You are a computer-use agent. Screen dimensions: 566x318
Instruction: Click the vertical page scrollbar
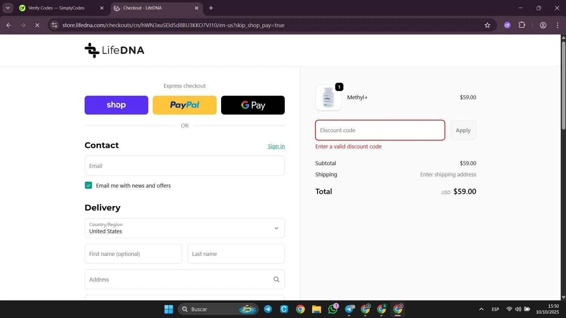point(563,86)
